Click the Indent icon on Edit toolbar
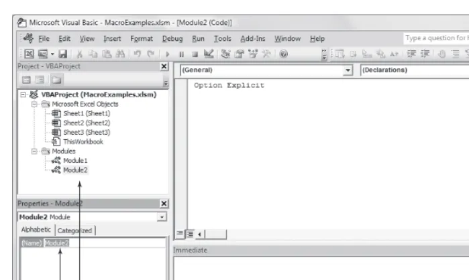The height and width of the screenshot is (280, 469). (x=411, y=54)
